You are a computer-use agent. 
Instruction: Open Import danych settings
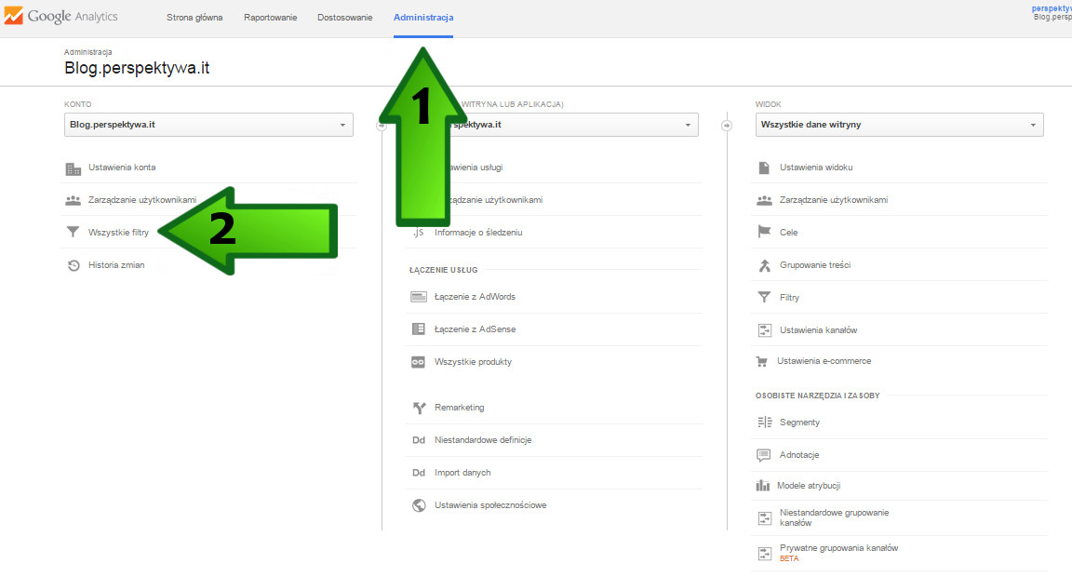(462, 473)
